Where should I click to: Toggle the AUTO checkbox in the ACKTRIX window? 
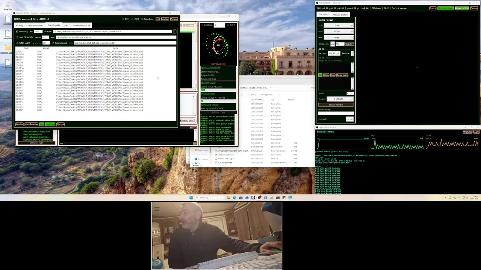click(x=228, y=25)
